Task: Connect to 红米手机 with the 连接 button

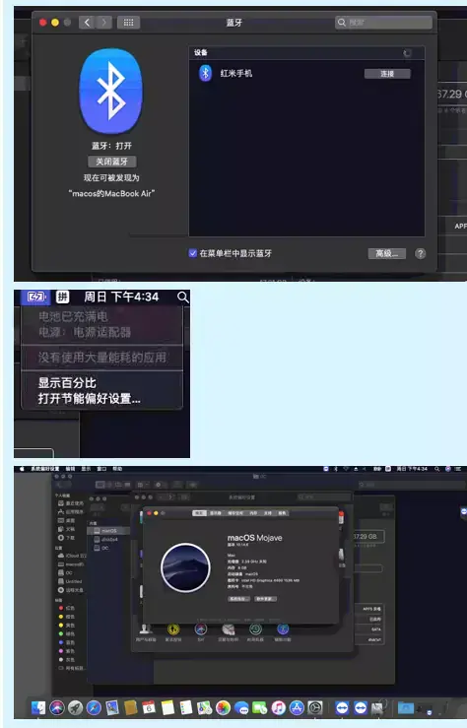Action: pos(387,74)
